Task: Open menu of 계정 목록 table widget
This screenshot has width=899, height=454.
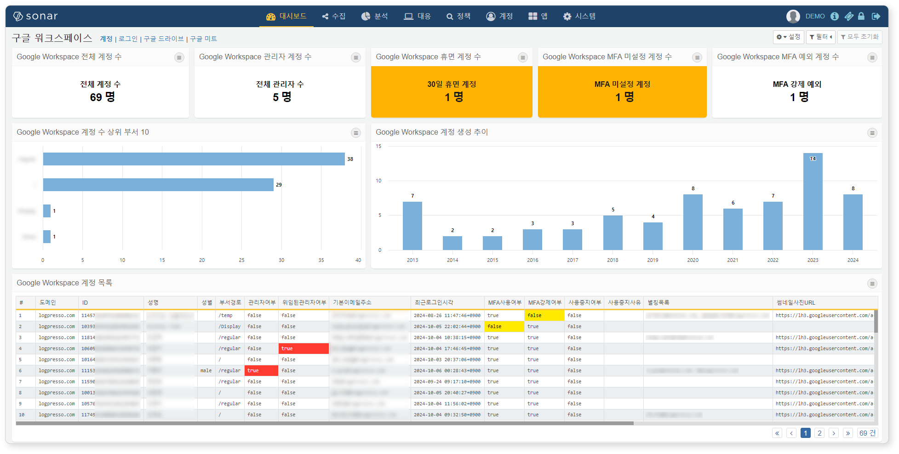Action: 872,284
